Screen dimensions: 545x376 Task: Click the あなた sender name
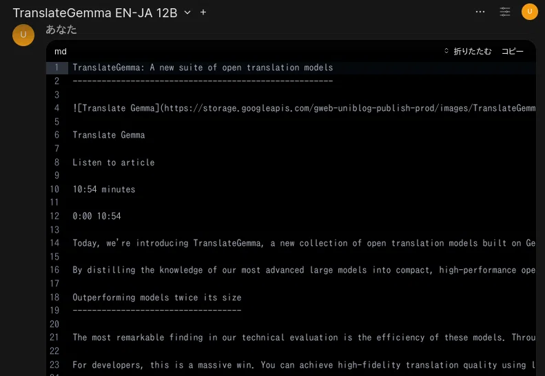coord(61,30)
